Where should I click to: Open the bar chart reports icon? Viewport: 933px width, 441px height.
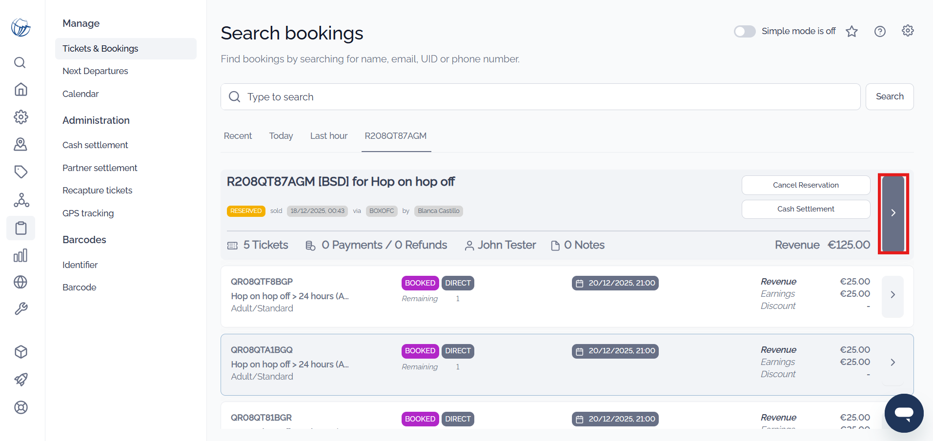(x=20, y=255)
